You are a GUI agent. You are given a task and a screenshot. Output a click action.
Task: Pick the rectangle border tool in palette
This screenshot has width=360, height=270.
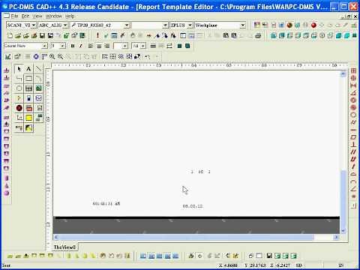(x=28, y=79)
